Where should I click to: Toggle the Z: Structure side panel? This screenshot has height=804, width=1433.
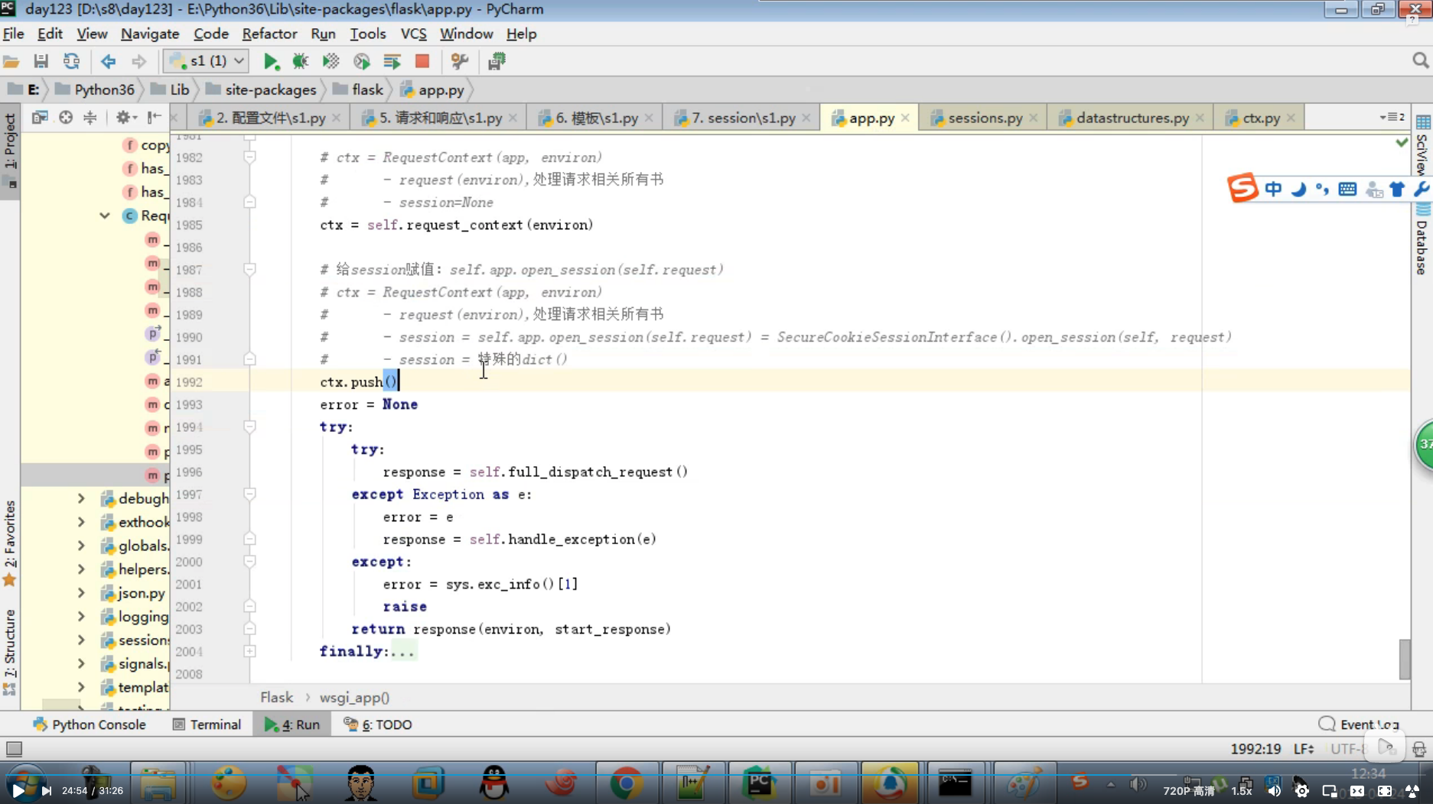[10, 651]
